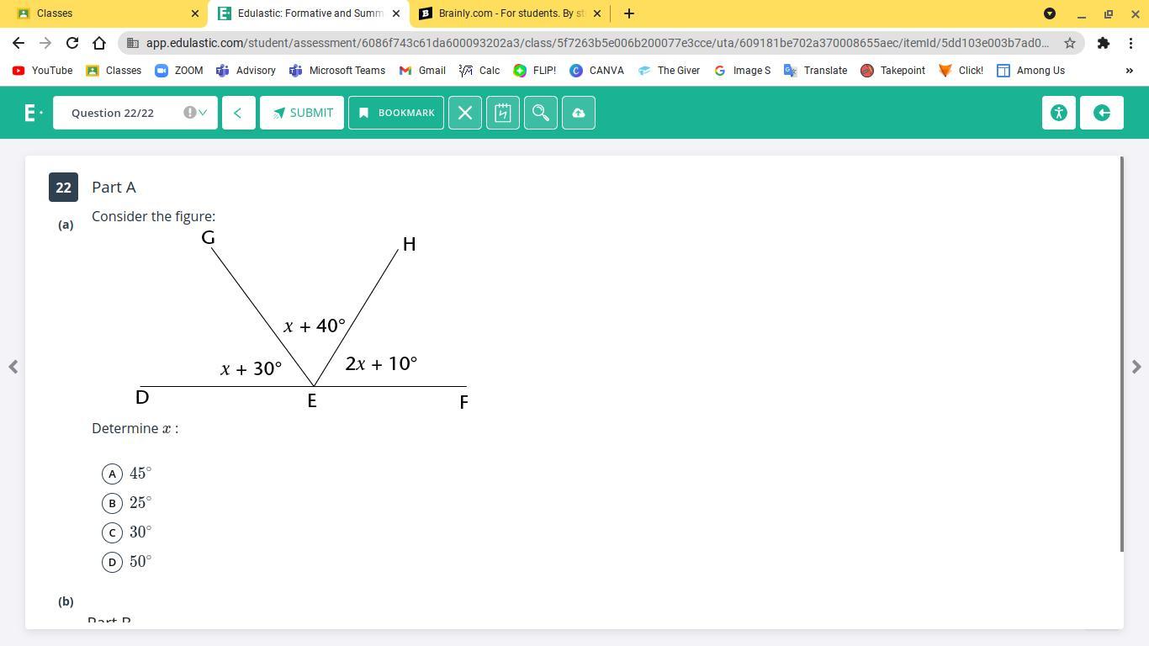Activate the magnifier tool
This screenshot has height=646, width=1149.
[x=540, y=113]
